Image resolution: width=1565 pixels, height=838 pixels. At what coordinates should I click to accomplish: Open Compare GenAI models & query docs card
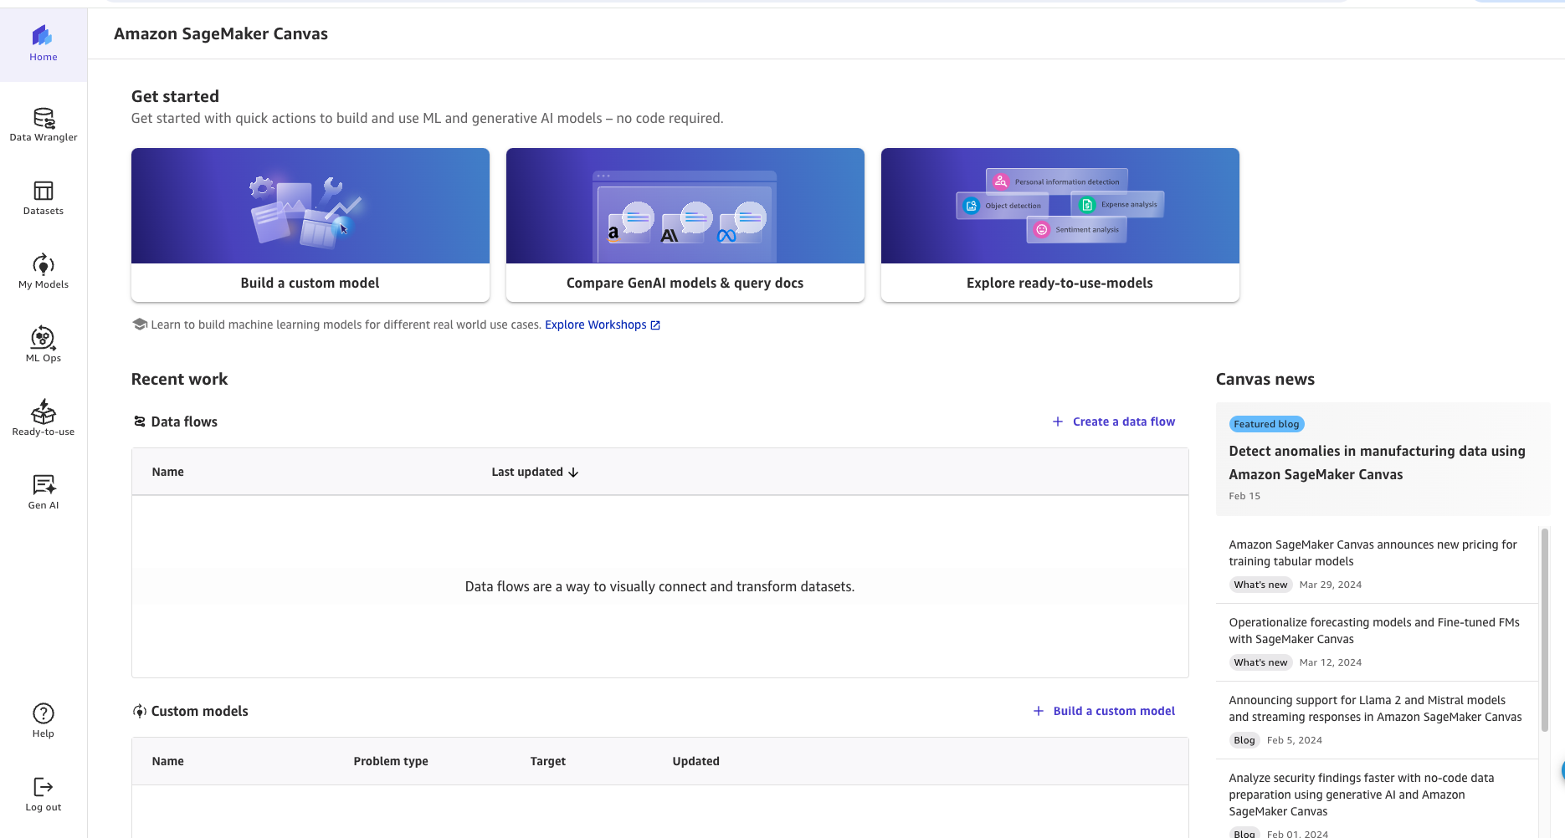(x=685, y=225)
